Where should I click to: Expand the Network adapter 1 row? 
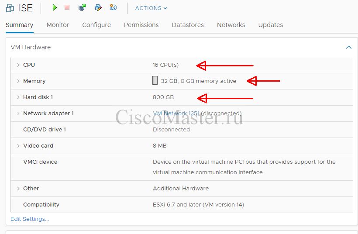18,114
